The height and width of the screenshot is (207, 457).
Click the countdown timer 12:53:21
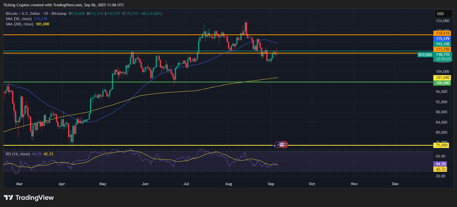point(443,59)
